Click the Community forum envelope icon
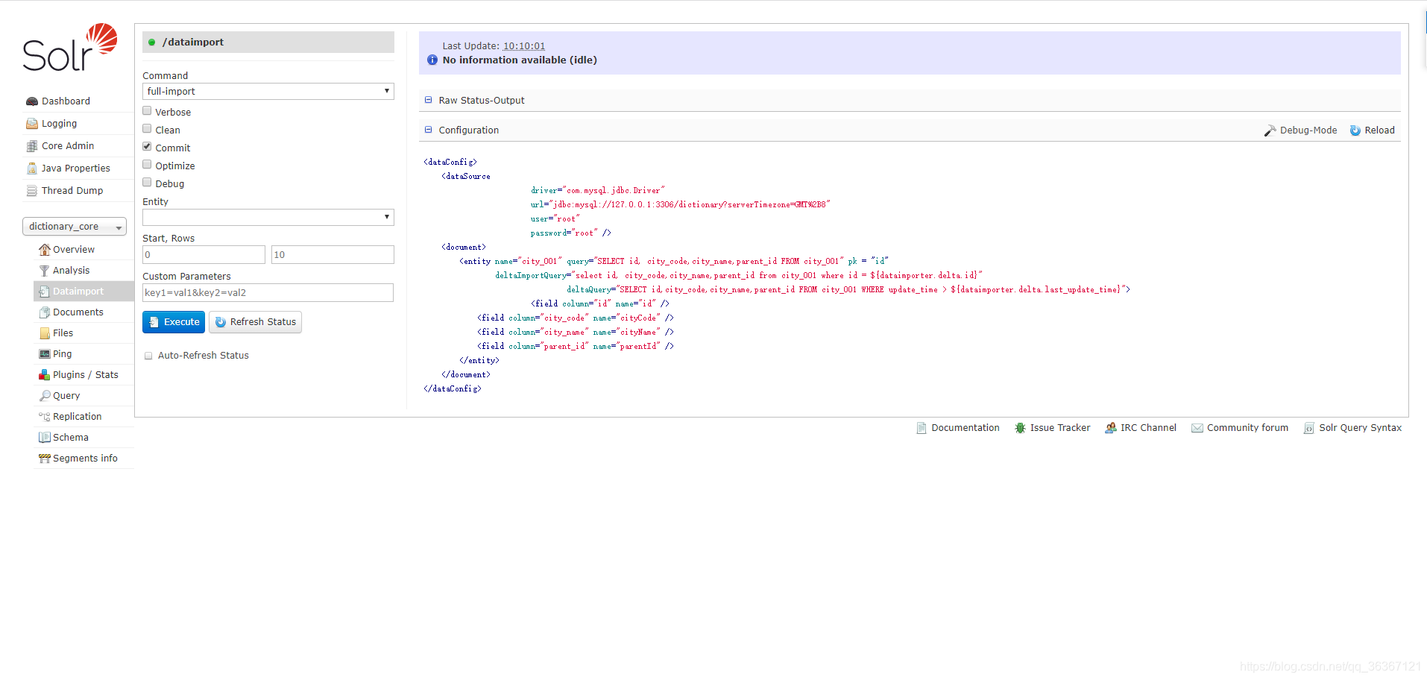The width and height of the screenshot is (1427, 680). 1197,428
